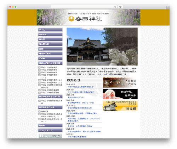The image size is (177, 149).
Task: Click the golden shrine crest logo
Action: click(x=72, y=19)
